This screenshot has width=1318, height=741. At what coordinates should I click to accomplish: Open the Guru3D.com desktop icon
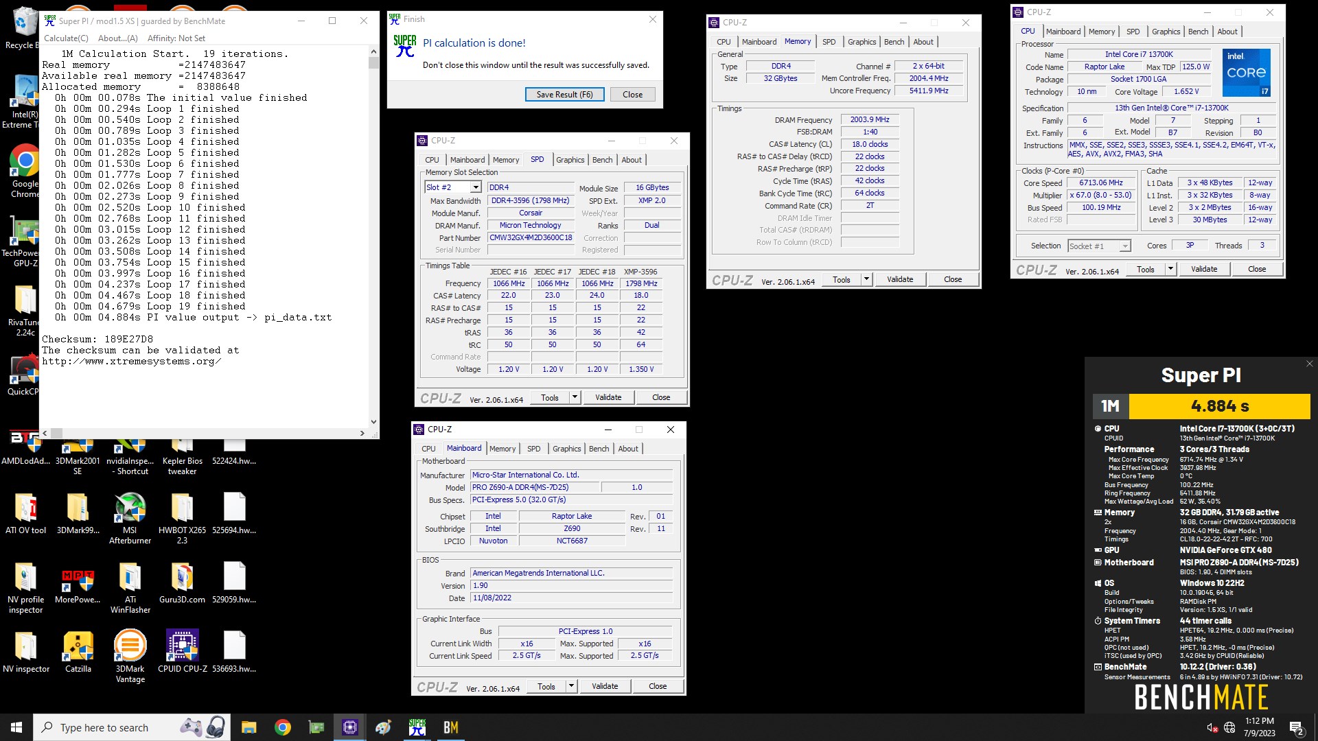pos(182,583)
